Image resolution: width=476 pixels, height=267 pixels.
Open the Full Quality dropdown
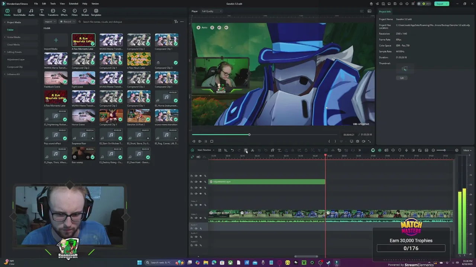[x=212, y=11]
